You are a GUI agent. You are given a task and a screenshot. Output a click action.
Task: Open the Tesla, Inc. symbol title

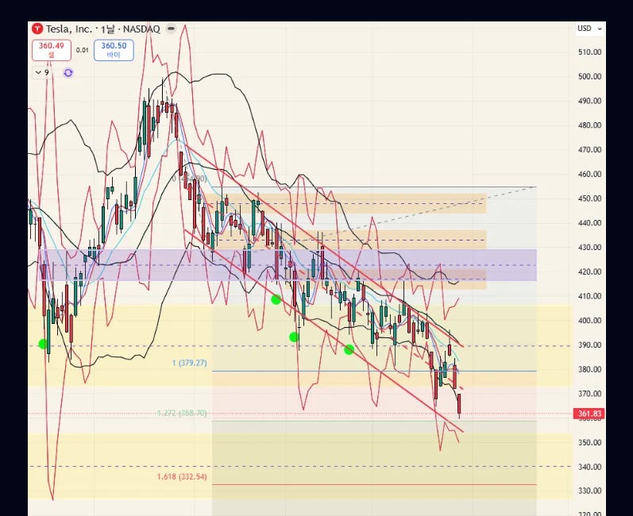point(102,29)
